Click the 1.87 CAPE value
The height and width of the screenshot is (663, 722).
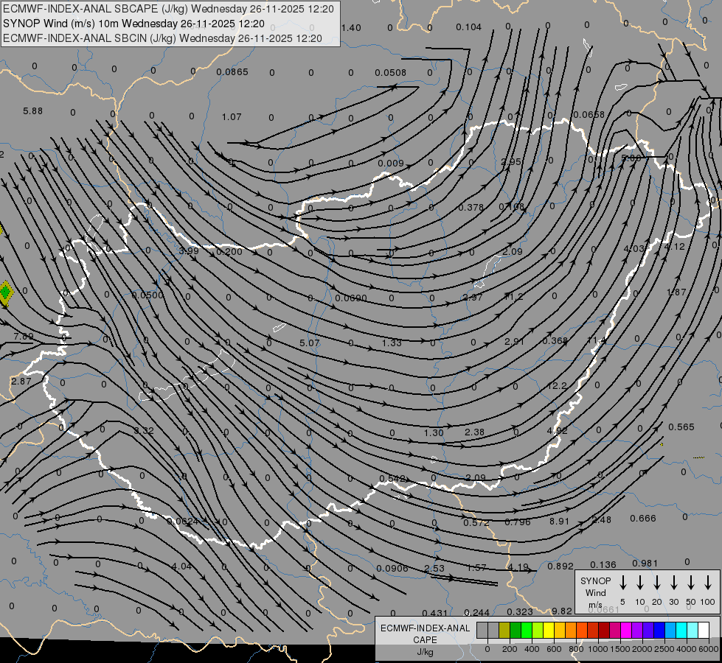676,292
